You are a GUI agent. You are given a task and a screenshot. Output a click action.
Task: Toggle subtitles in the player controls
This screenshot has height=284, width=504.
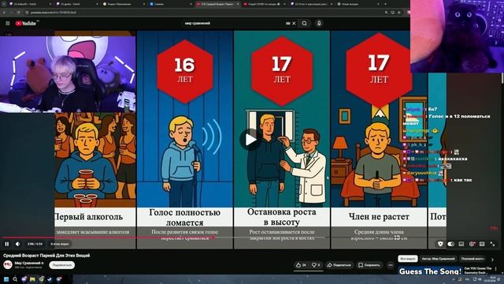pos(461,244)
